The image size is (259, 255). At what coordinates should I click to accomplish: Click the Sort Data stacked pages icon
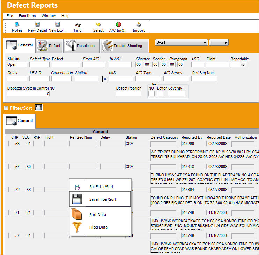pos(77,214)
